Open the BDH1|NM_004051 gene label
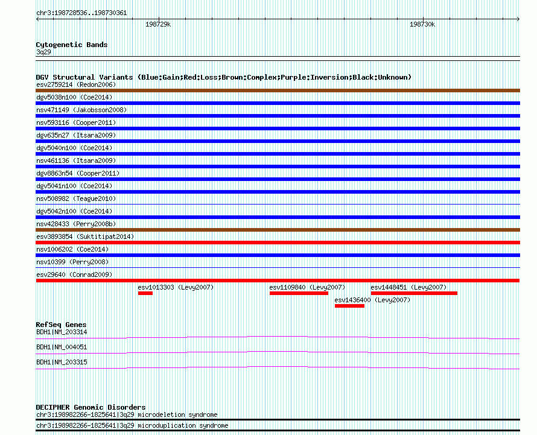Image resolution: width=537 pixels, height=435 pixels. click(62, 348)
